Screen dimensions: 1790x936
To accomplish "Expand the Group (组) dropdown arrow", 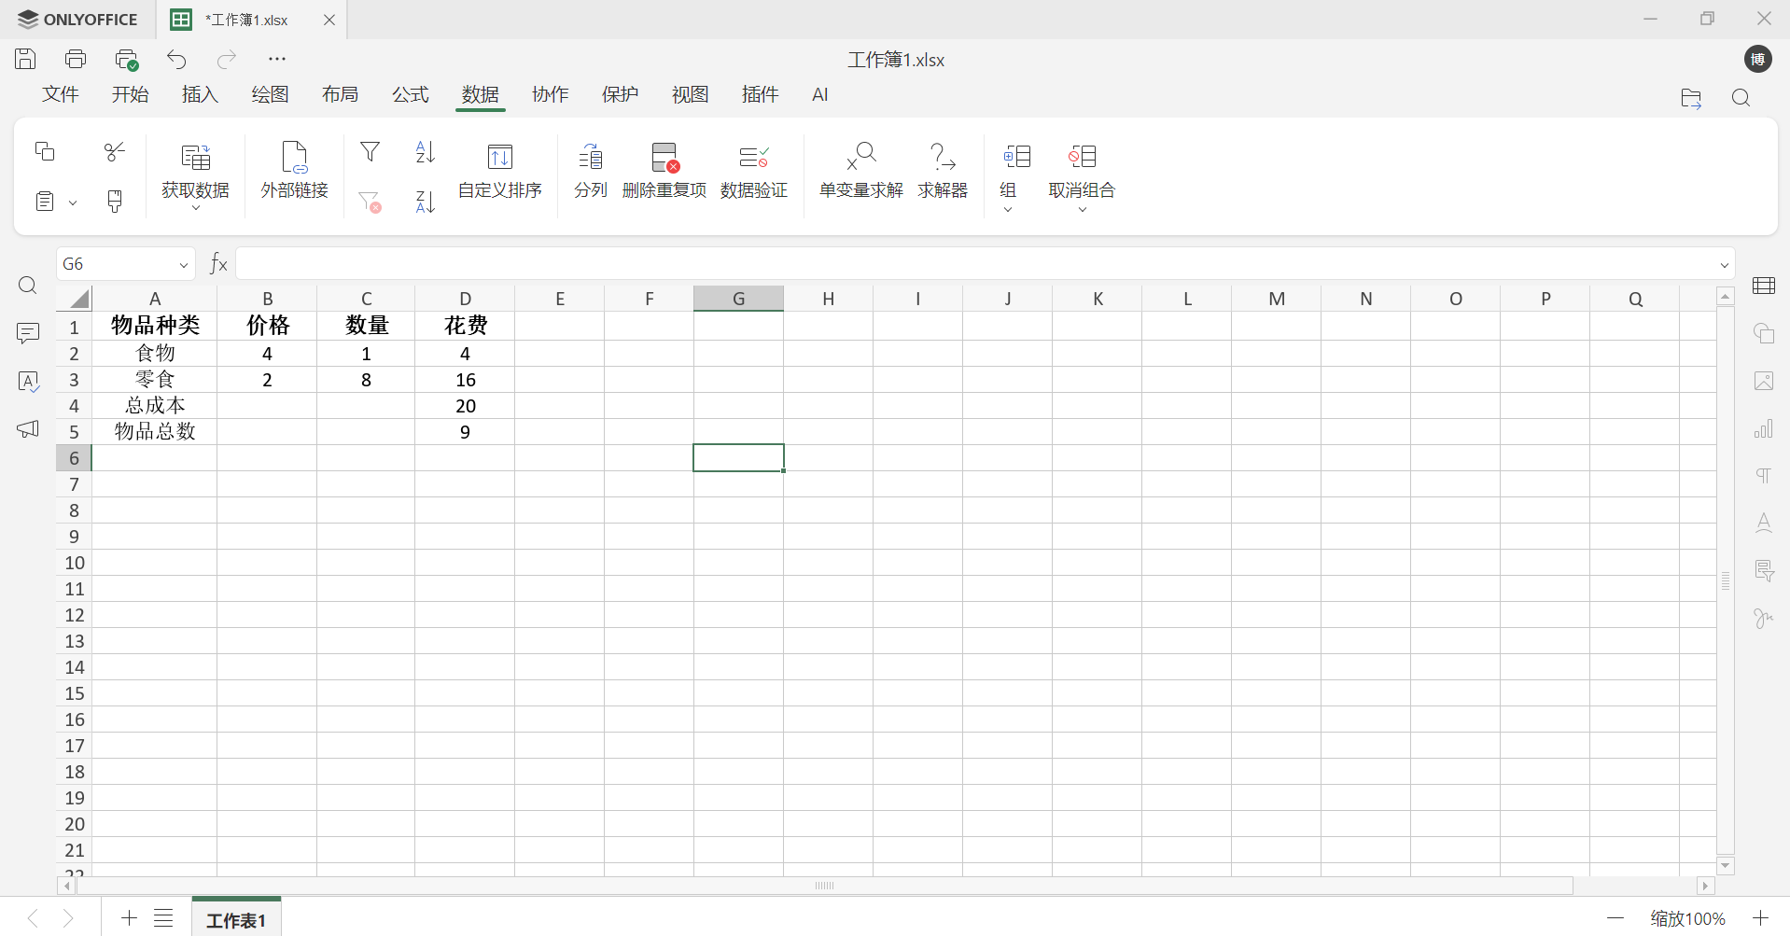I will tap(1008, 209).
